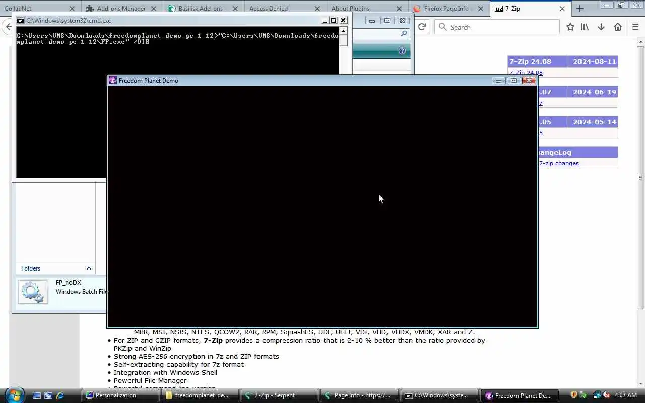This screenshot has width=645, height=403.
Task: Open freedomplanet_de... folder taskbar button
Action: click(200, 395)
